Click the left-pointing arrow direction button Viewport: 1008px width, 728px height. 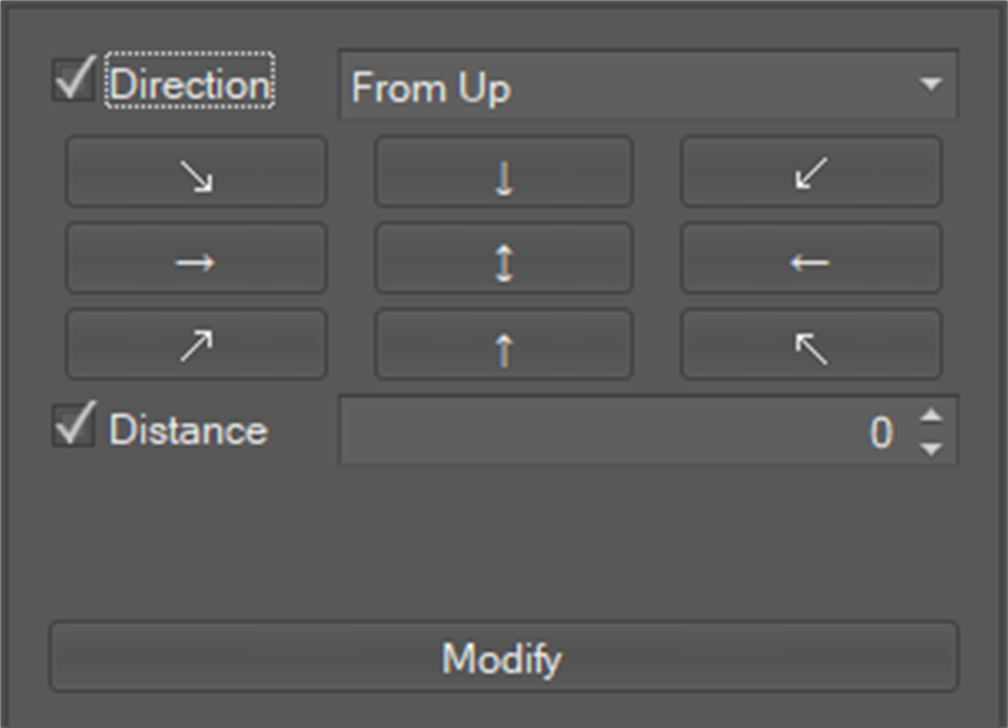(x=811, y=259)
